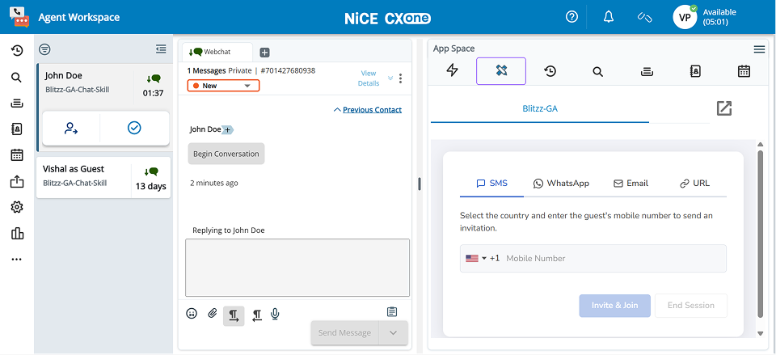Open the three-dot menu in chat header
The height and width of the screenshot is (355, 776).
pyautogui.click(x=400, y=78)
